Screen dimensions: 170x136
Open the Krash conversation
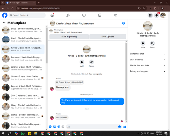click(x=23, y=40)
